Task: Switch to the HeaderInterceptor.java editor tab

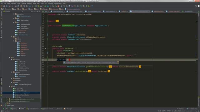Action: coord(75,12)
